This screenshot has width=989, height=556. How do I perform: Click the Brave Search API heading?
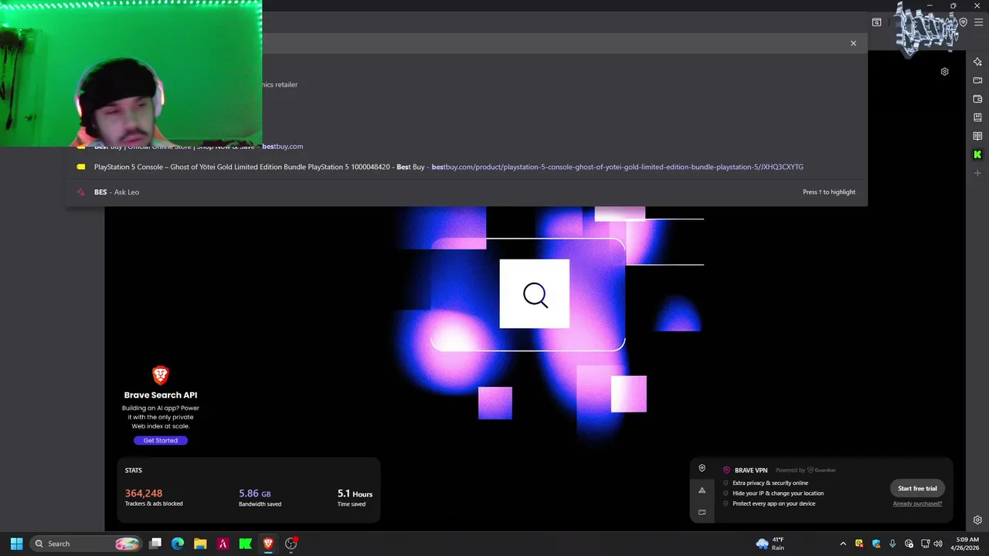click(161, 395)
